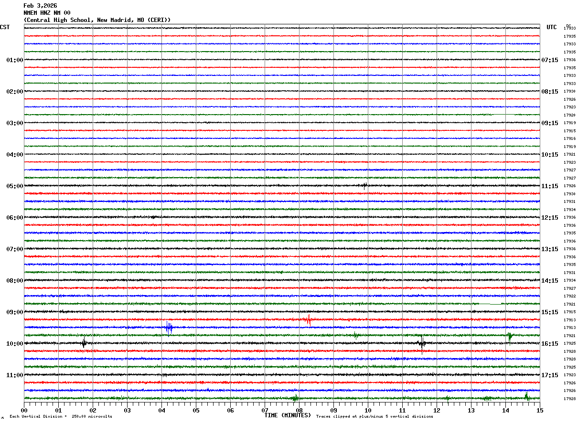Viewport: 578px width, 423px height.
Task: Click minute 15 on the time axis
Action: click(540, 410)
